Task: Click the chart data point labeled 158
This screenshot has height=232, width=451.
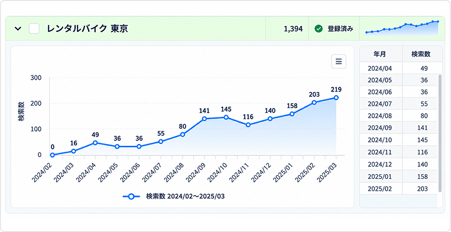Action: coord(292,114)
